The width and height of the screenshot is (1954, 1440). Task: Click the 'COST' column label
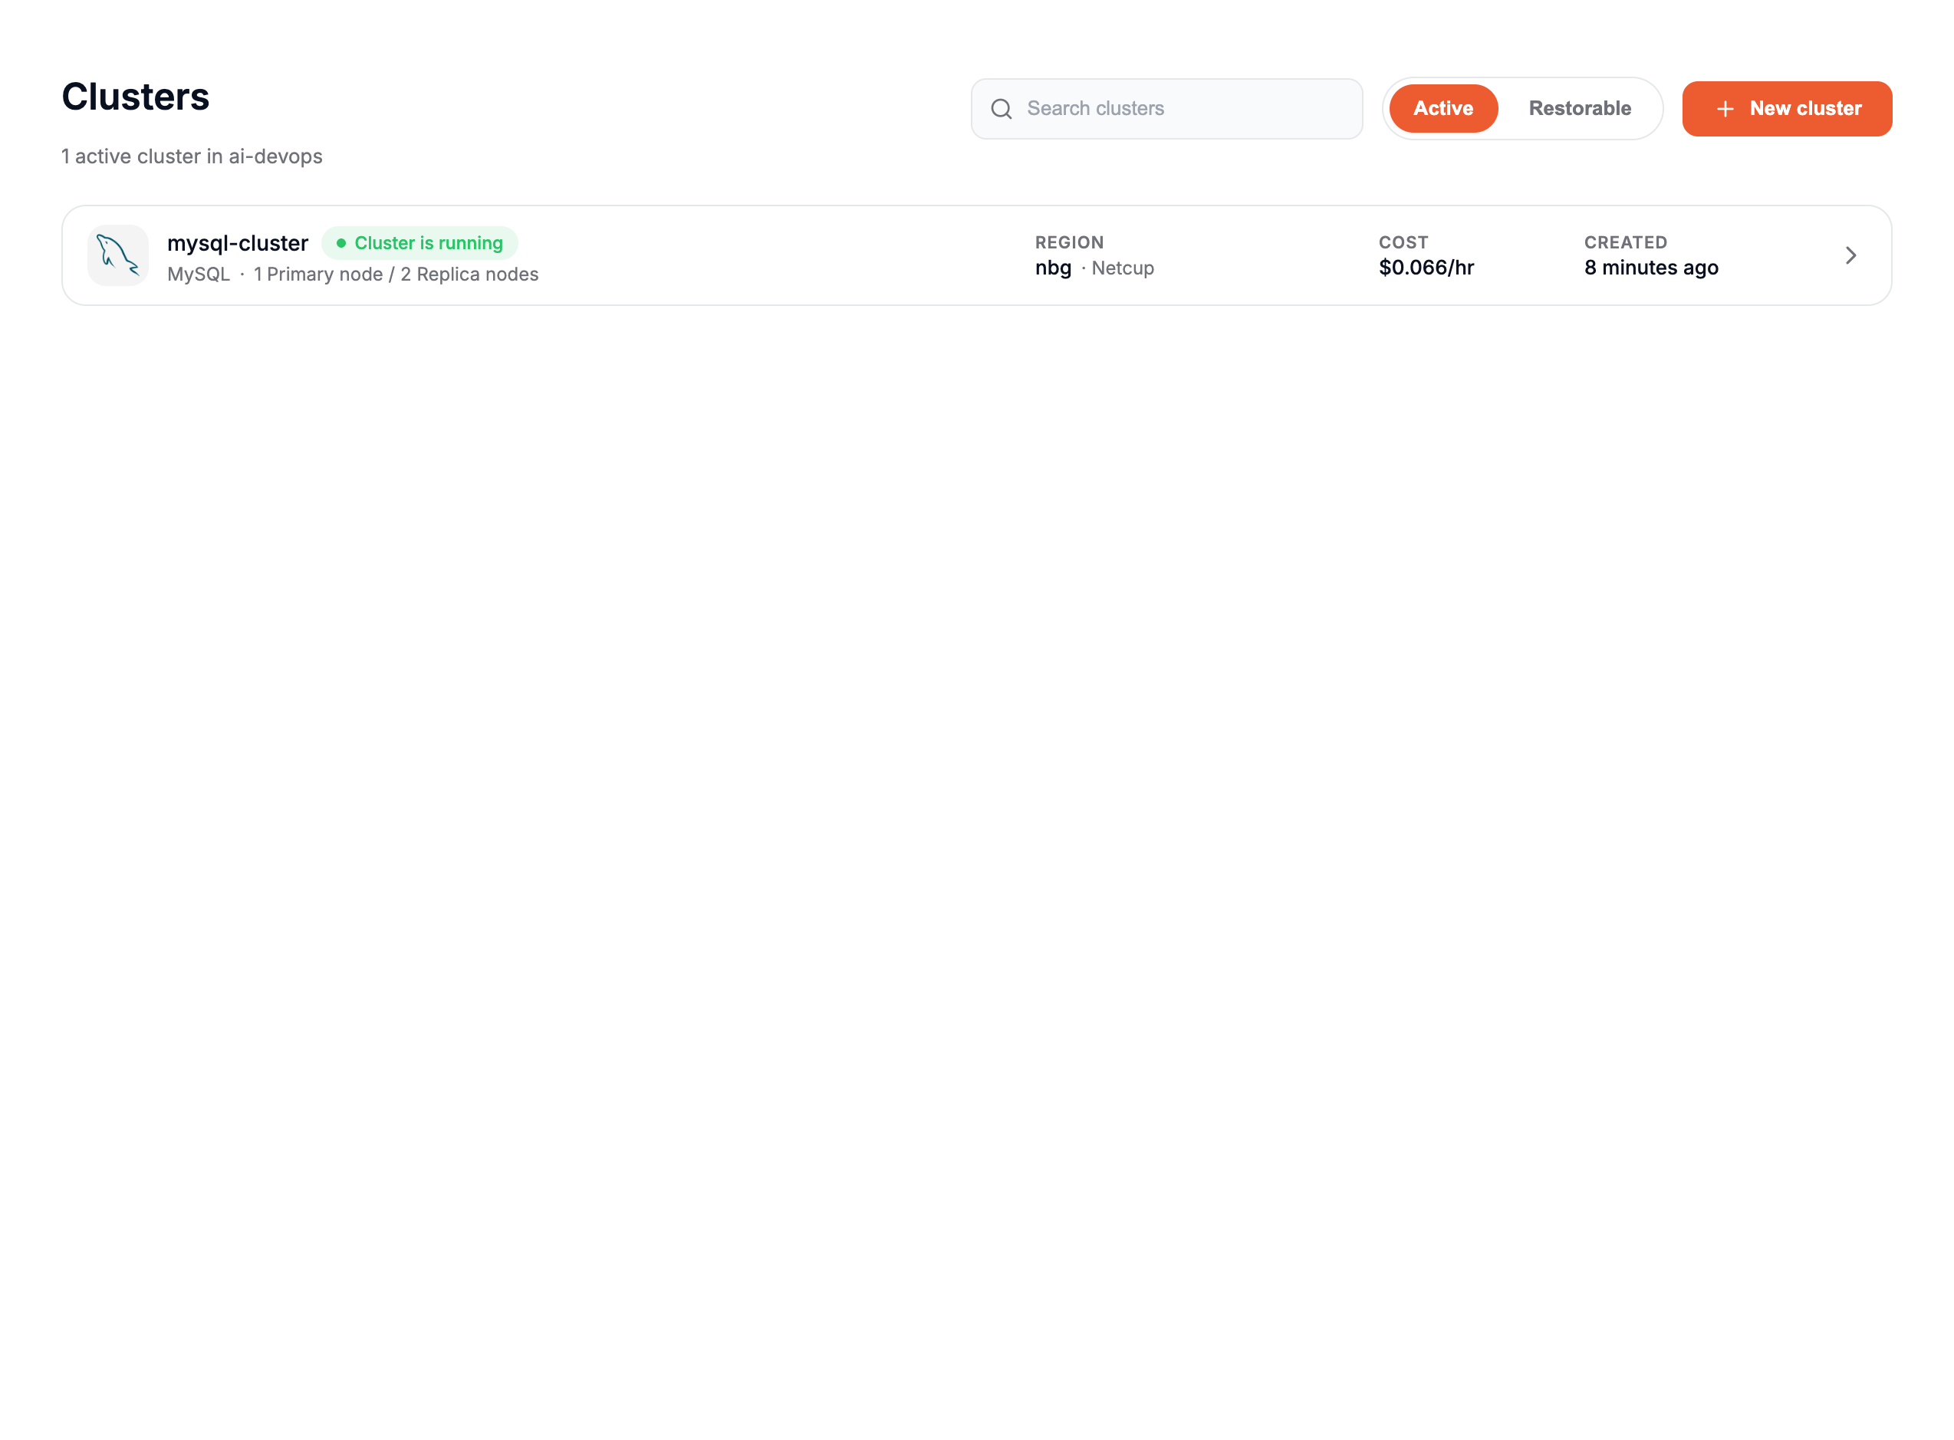point(1403,242)
